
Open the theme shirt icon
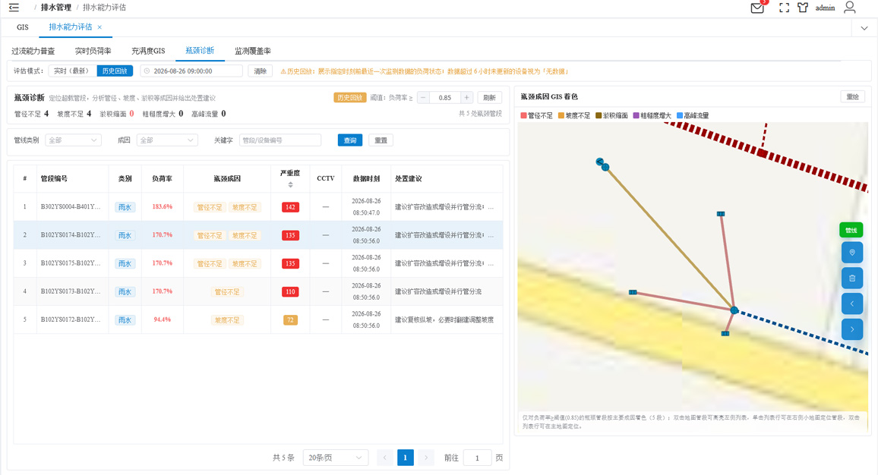[x=803, y=8]
